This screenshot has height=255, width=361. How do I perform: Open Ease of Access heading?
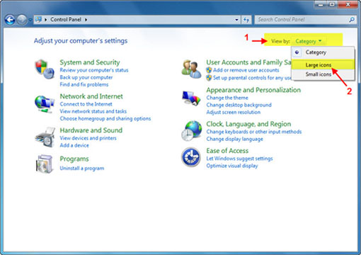[227, 151]
